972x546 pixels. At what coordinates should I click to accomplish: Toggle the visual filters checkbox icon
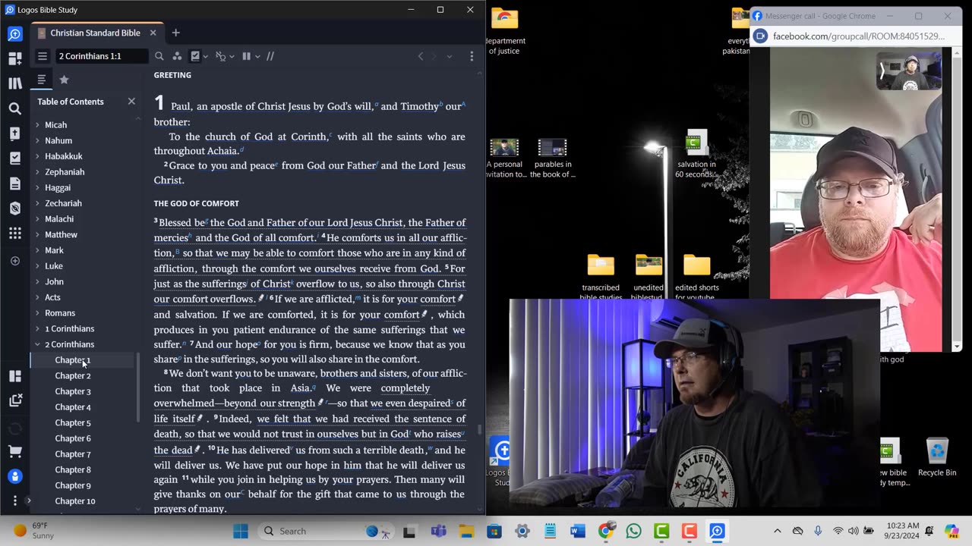195,56
